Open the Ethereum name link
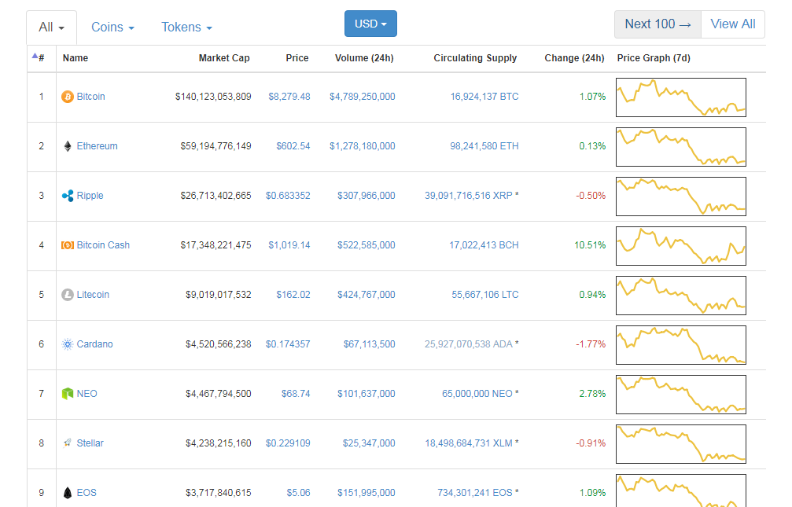Image resolution: width=792 pixels, height=507 pixels. click(x=97, y=146)
